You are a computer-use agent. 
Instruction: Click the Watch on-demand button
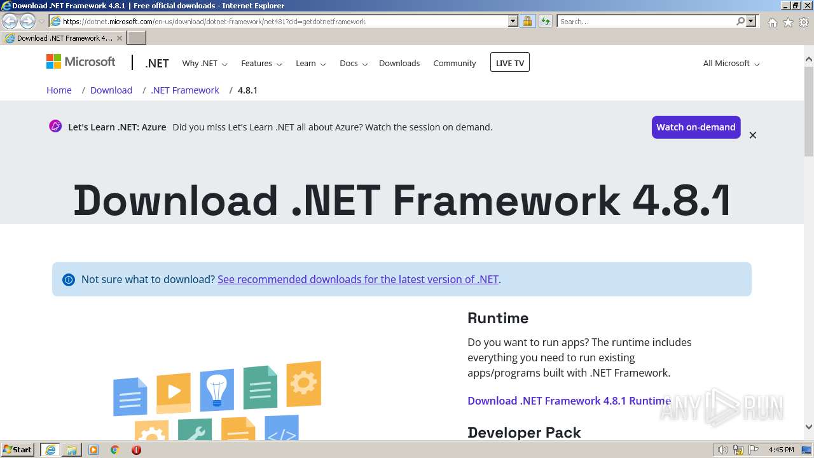click(696, 127)
